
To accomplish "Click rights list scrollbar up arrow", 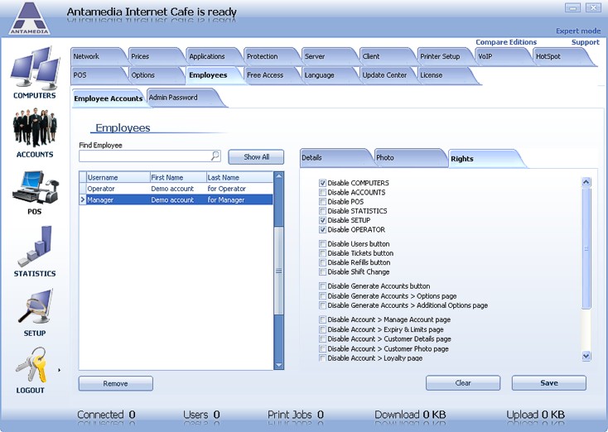I will 586,182.
